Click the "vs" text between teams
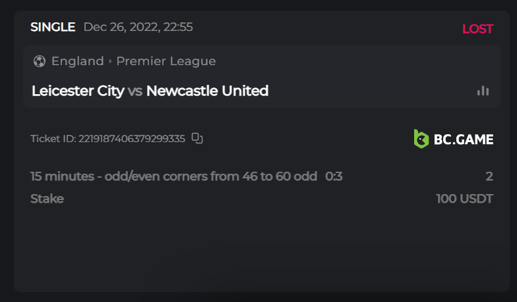 point(135,91)
